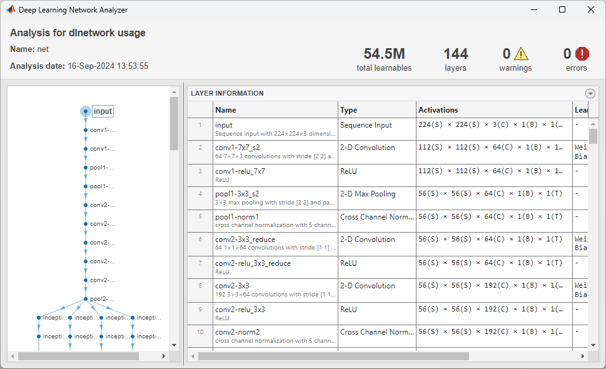
Task: Click the MATLAB logo in title bar
Action: coord(11,9)
